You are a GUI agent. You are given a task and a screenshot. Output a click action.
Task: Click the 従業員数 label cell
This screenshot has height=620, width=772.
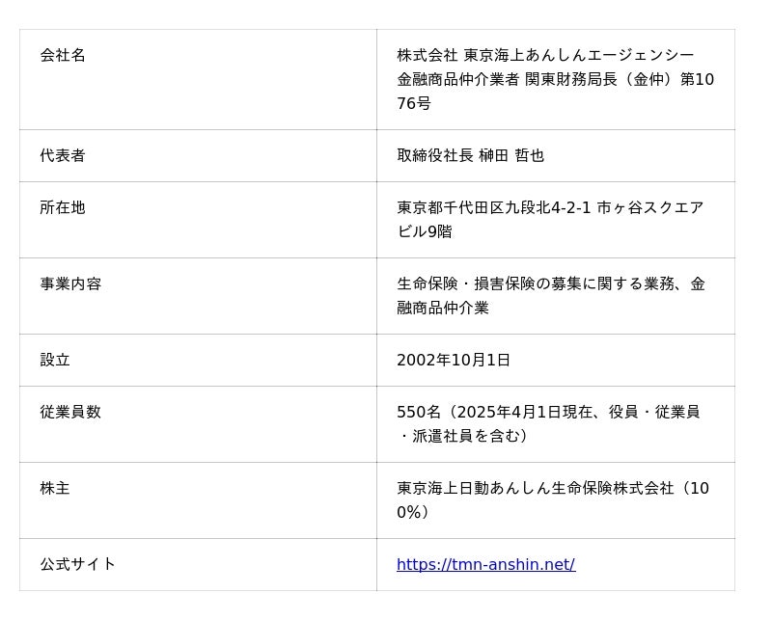click(x=70, y=413)
